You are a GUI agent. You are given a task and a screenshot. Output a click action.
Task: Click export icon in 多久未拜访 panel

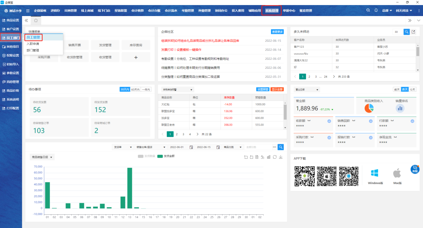[x=413, y=32]
